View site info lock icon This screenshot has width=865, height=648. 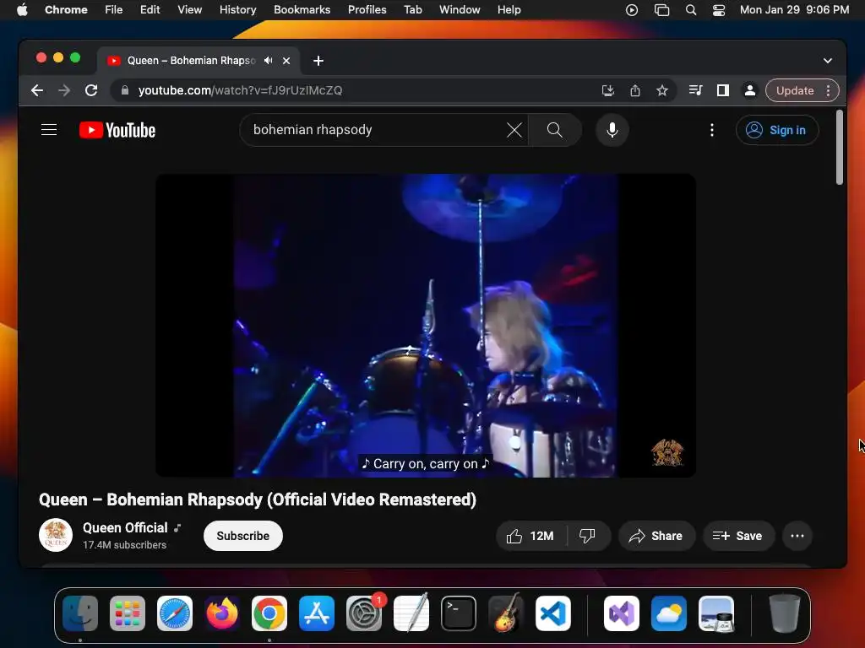pyautogui.click(x=125, y=90)
